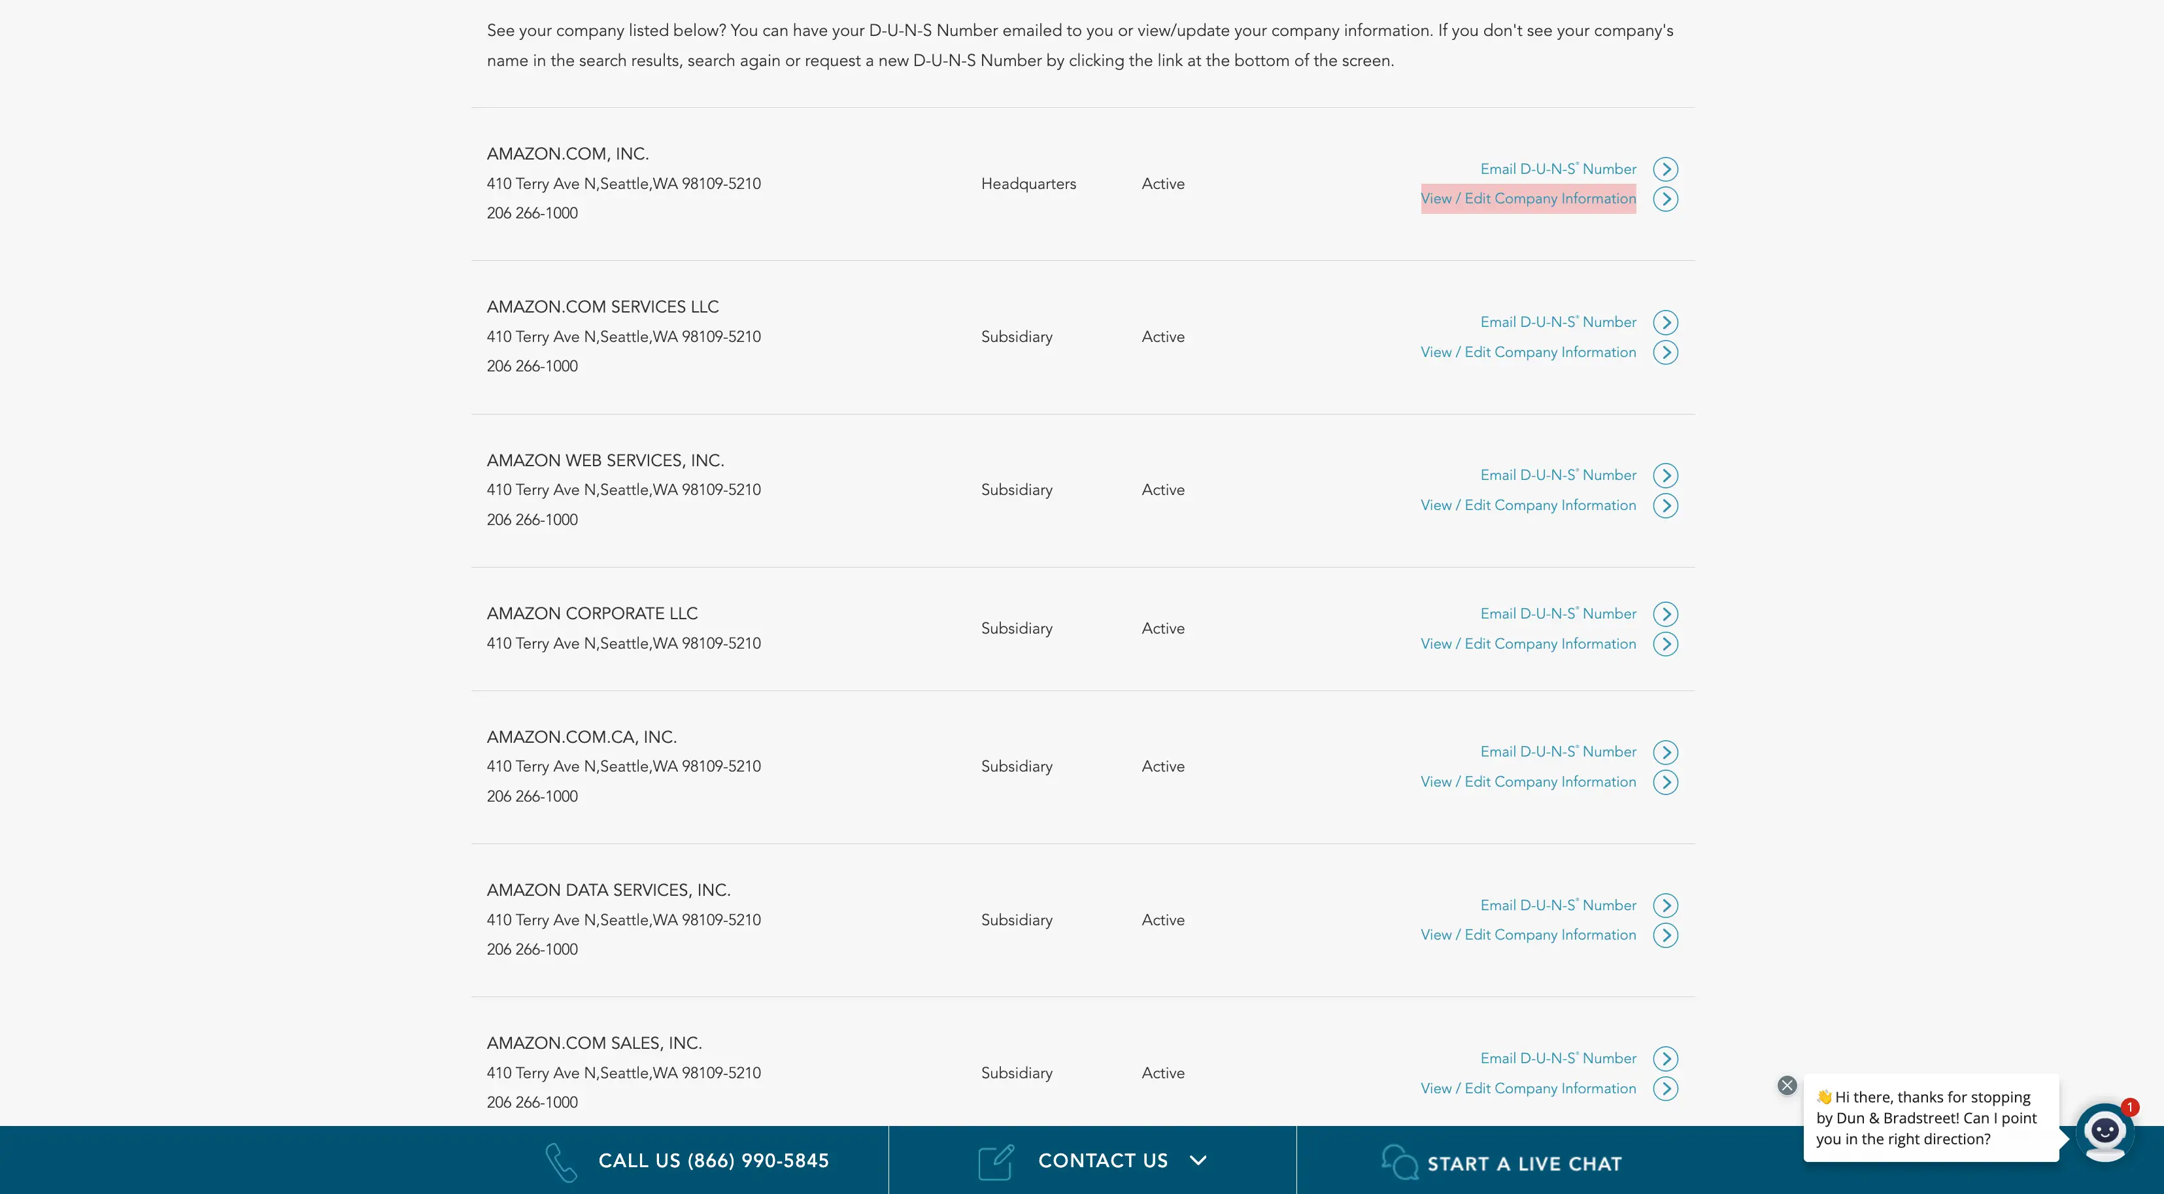Click arrow icon next to Amazon.com, Inc. View/Edit
This screenshot has height=1194, width=2164.
[x=1665, y=199]
